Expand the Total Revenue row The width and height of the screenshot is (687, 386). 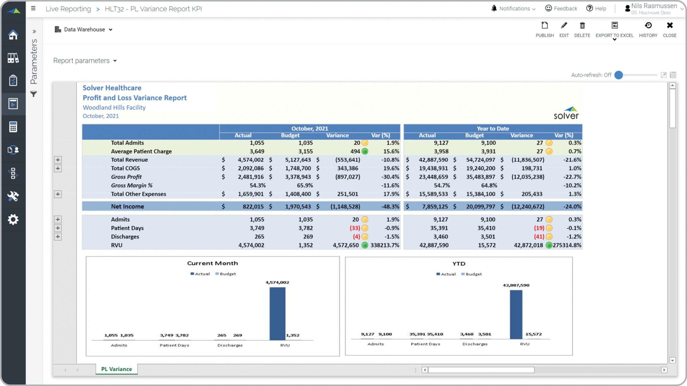58,160
